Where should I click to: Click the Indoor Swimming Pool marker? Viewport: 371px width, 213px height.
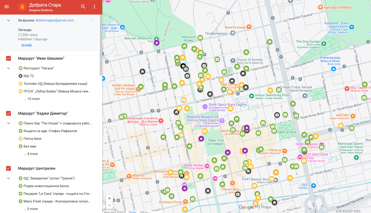tap(251, 96)
